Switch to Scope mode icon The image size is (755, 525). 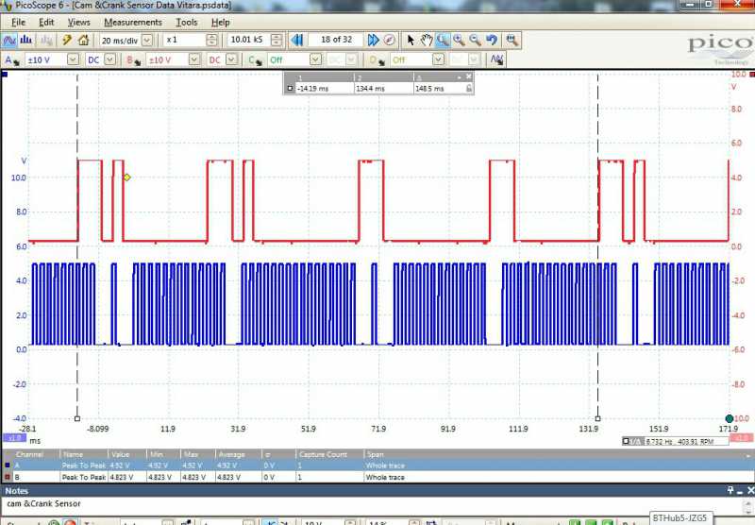(x=9, y=40)
